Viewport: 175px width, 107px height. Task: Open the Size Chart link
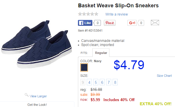[x=164, y=76]
